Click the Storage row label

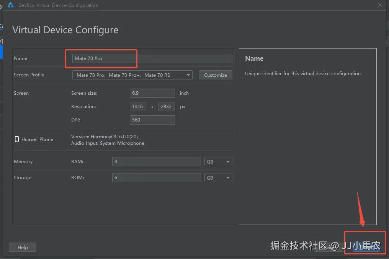[x=23, y=178]
